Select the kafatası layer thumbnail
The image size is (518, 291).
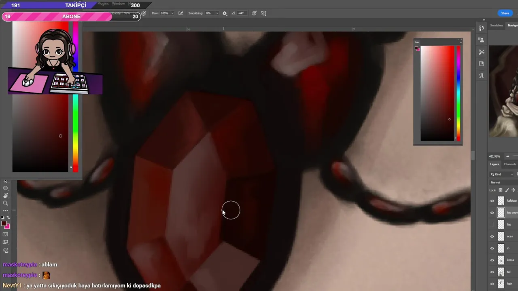(501, 201)
